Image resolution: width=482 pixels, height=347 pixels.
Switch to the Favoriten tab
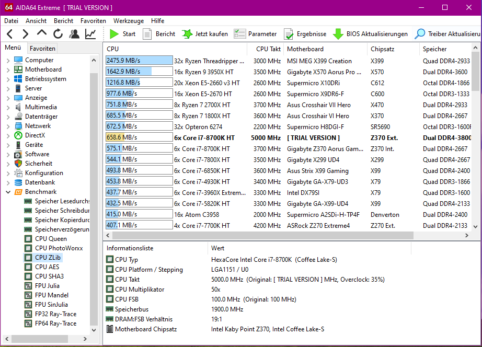coord(42,48)
